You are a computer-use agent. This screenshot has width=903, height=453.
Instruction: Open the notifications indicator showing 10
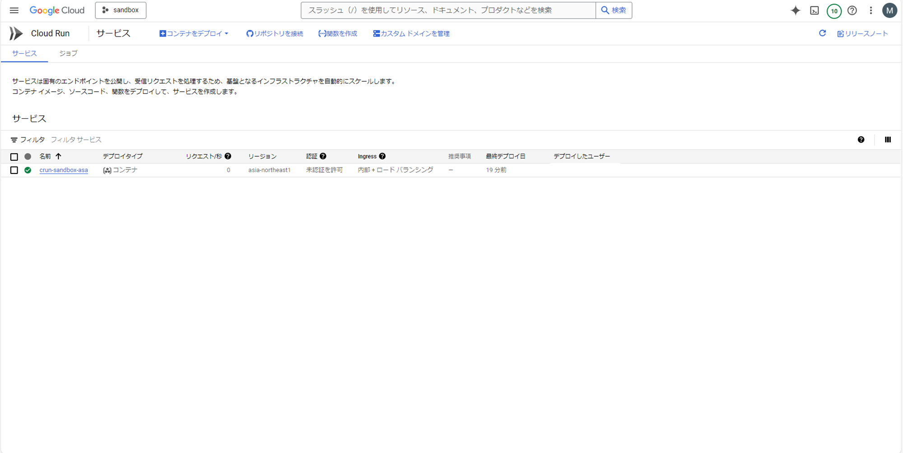(x=834, y=10)
